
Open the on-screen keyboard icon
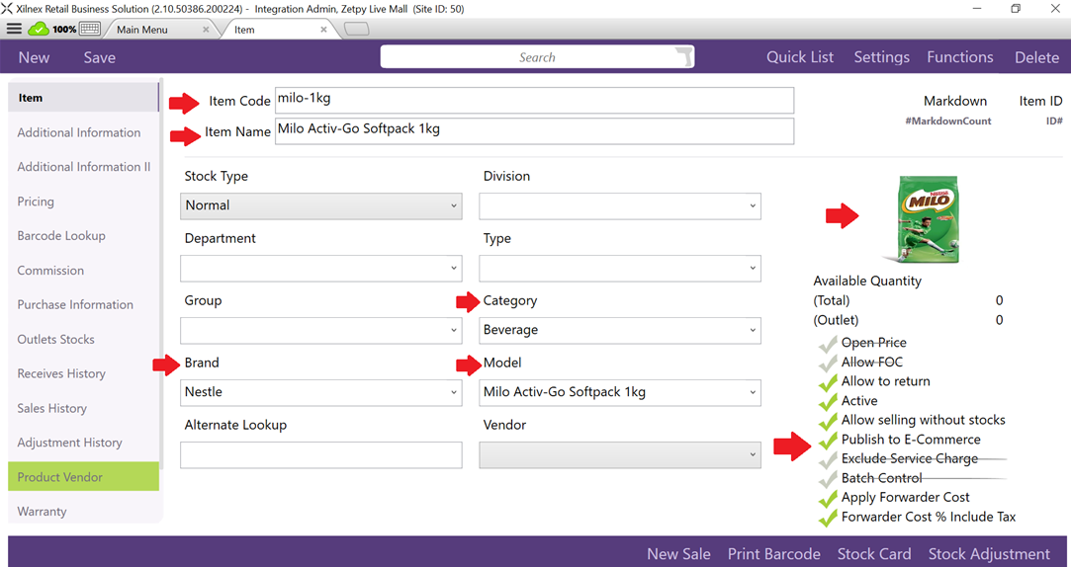click(90, 29)
